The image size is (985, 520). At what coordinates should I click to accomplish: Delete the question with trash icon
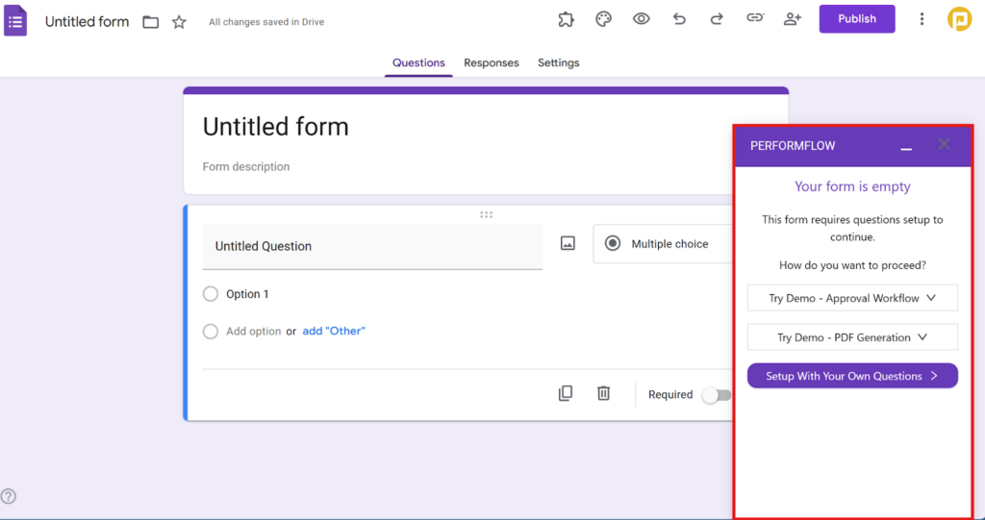[x=603, y=393]
